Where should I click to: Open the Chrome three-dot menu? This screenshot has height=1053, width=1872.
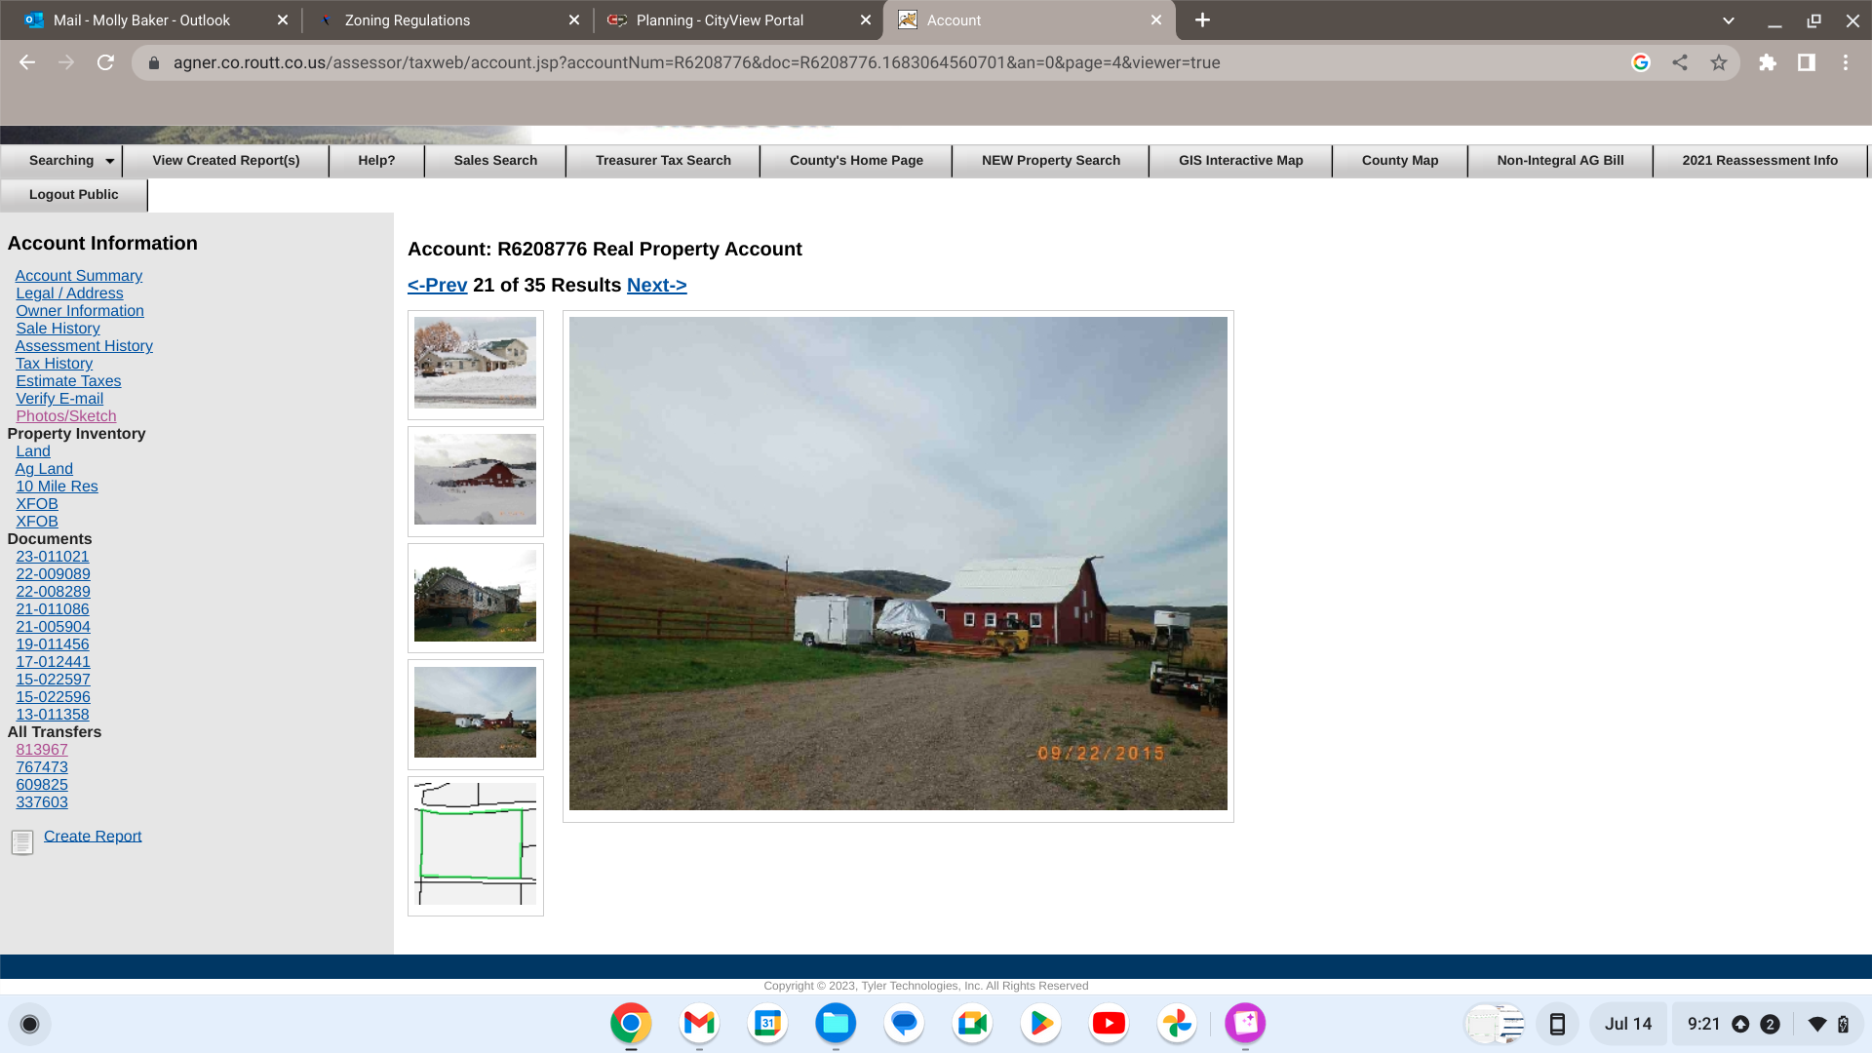point(1845,62)
